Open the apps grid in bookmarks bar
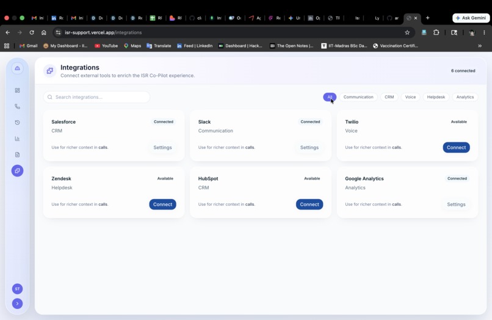Viewport: 492px width, 320px height. [x=7, y=46]
